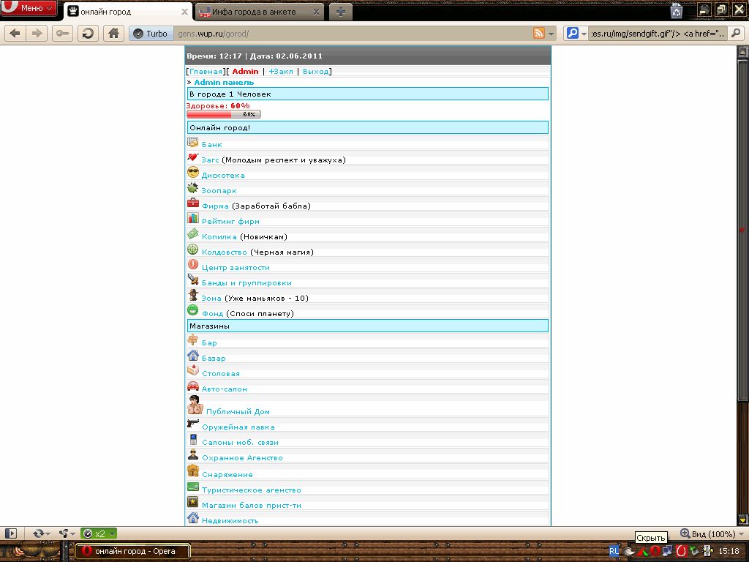Open the Публичный Дом link
The width and height of the screenshot is (749, 562).
[238, 411]
